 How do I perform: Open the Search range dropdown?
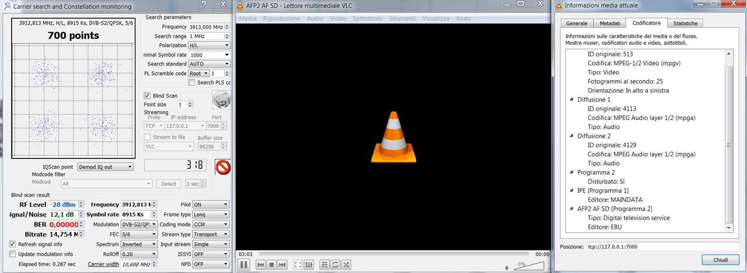[210, 36]
